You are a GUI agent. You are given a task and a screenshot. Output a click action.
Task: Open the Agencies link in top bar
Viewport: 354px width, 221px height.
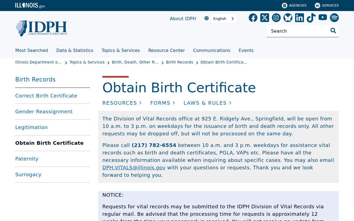point(294,6)
